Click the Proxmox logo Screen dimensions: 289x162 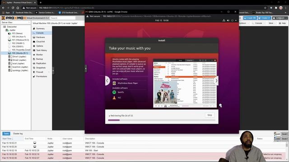point(14,18)
